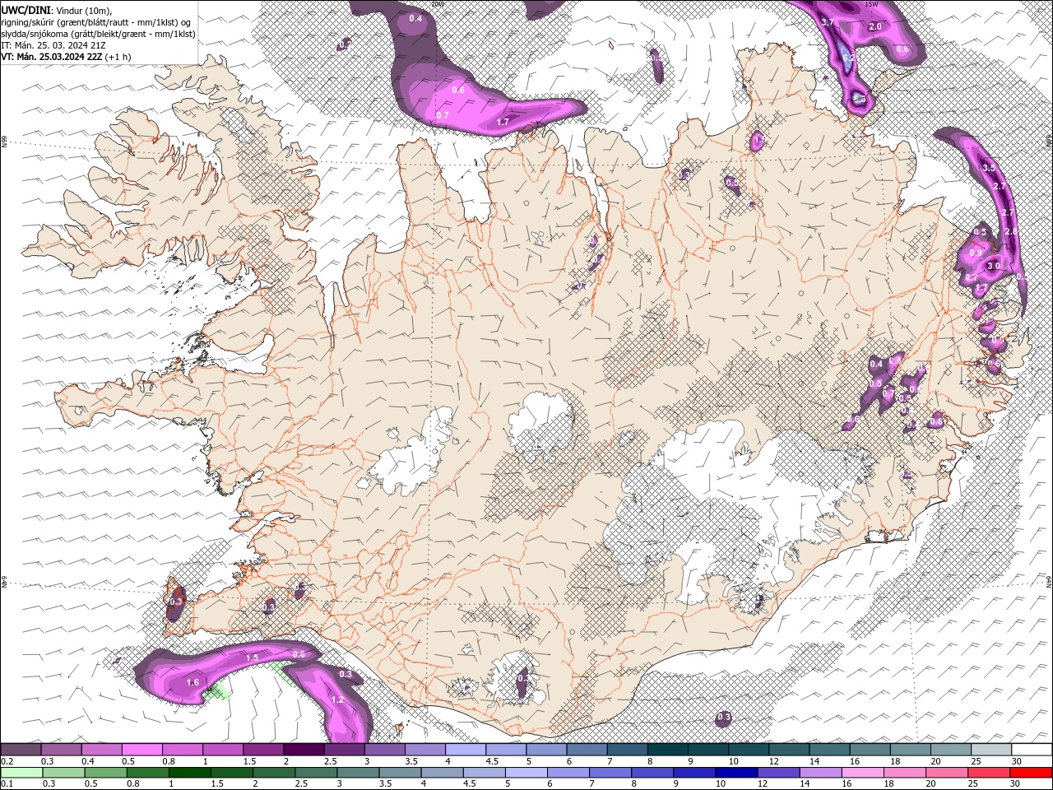Click the darkest purple 2–2.5 snow legend swatch
1053x790 pixels.
coord(304,750)
